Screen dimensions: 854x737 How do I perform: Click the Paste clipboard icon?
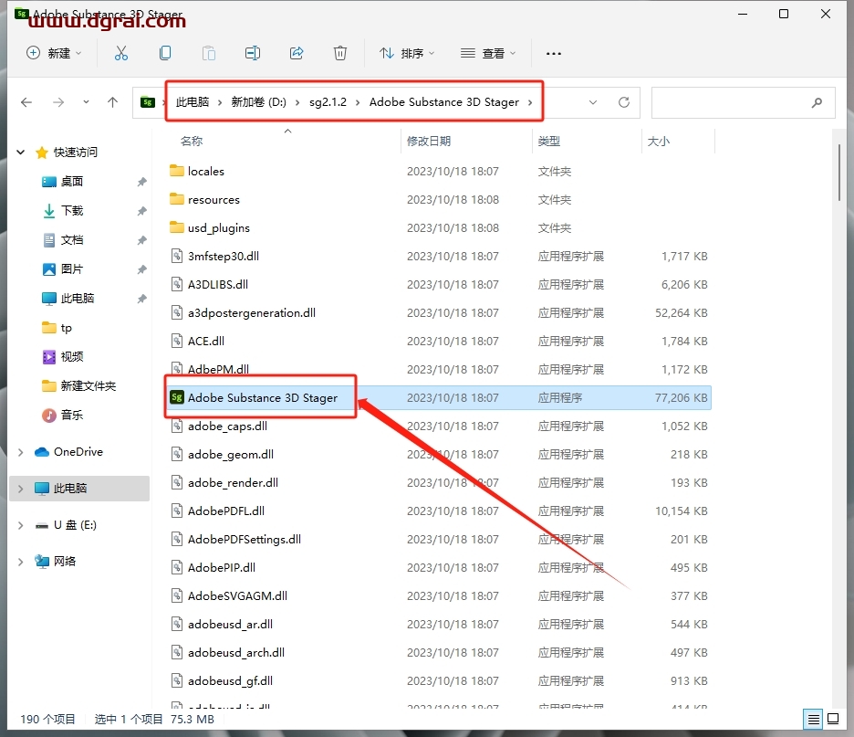click(209, 53)
